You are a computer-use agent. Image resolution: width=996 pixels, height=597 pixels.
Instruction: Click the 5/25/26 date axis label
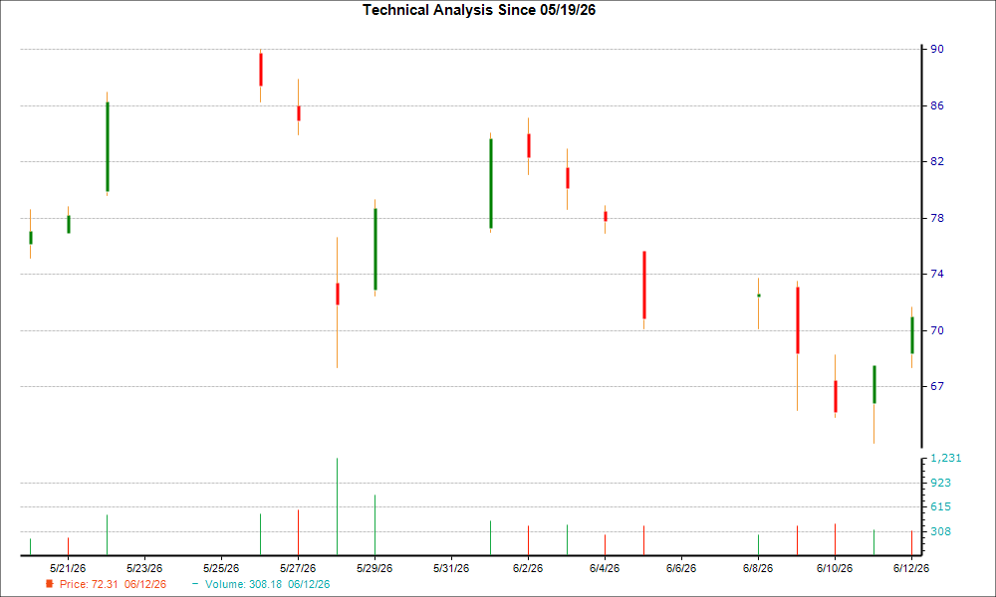221,568
